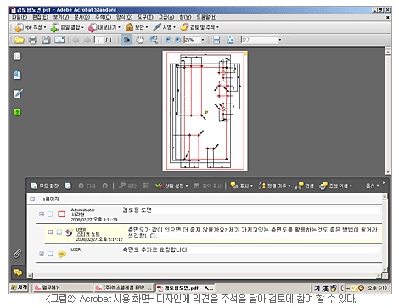This screenshot has height=308, width=399.
Task: Go to next page arrow
Action: click(87, 40)
